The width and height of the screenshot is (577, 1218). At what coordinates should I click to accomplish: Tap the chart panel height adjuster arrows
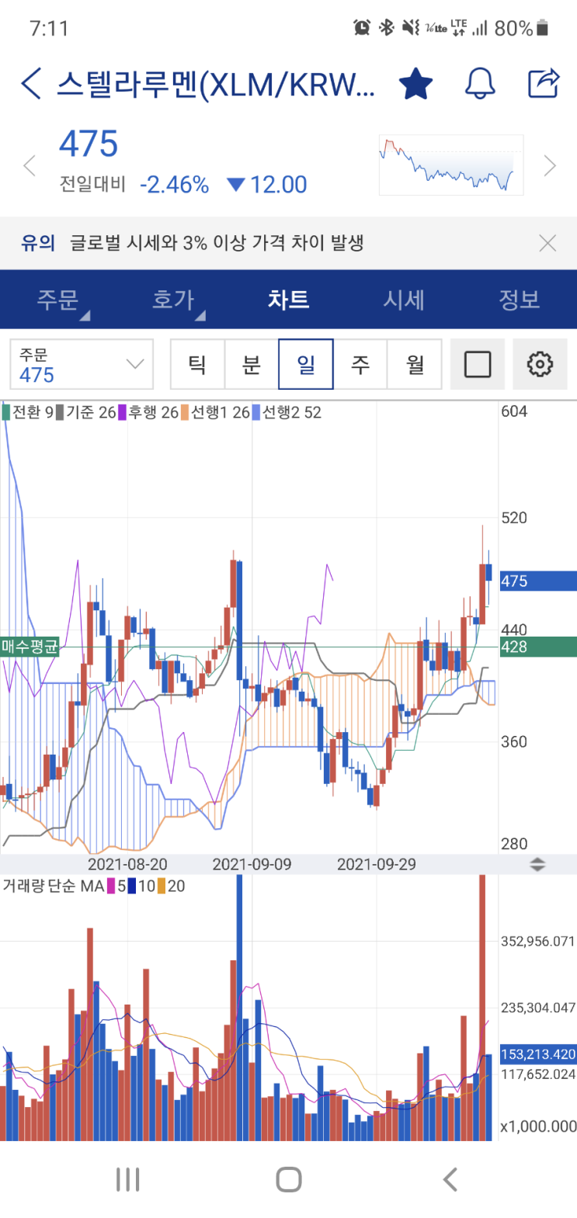point(537,864)
